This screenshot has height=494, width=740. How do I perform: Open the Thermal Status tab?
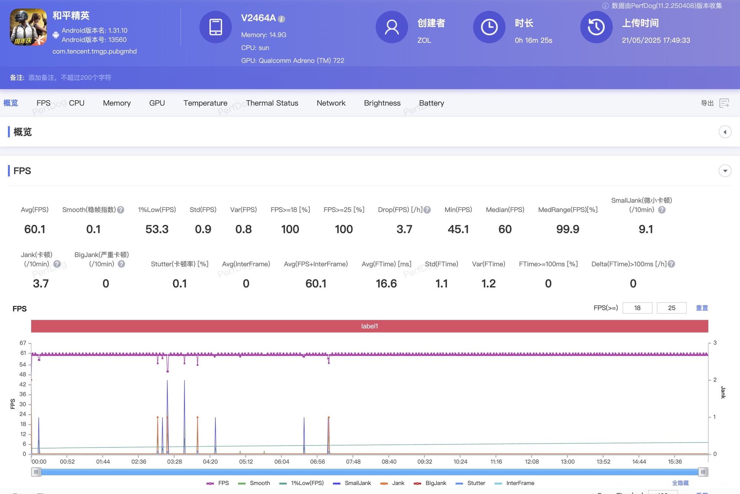pyautogui.click(x=272, y=103)
